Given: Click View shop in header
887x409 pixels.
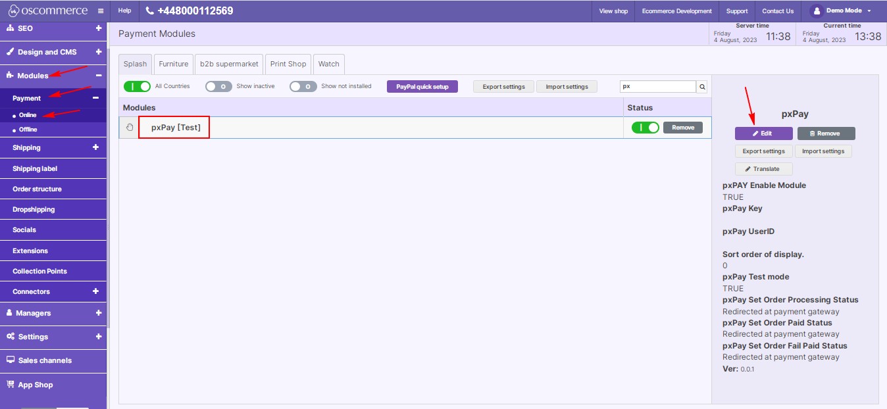Looking at the screenshot, I should pyautogui.click(x=613, y=11).
